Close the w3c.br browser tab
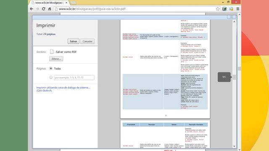The width and height of the screenshot is (269, 151). click(66, 3)
